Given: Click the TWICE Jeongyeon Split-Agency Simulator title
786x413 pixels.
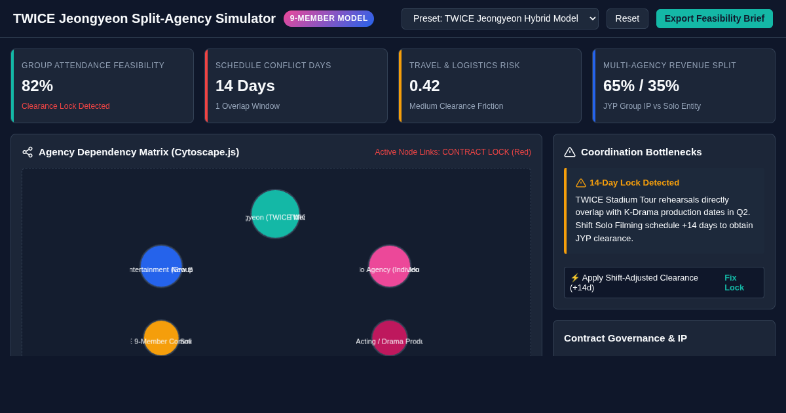Looking at the screenshot, I should pyautogui.click(x=144, y=18).
